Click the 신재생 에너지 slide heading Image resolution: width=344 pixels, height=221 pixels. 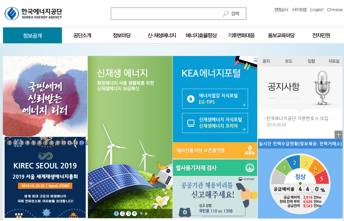[x=122, y=73]
